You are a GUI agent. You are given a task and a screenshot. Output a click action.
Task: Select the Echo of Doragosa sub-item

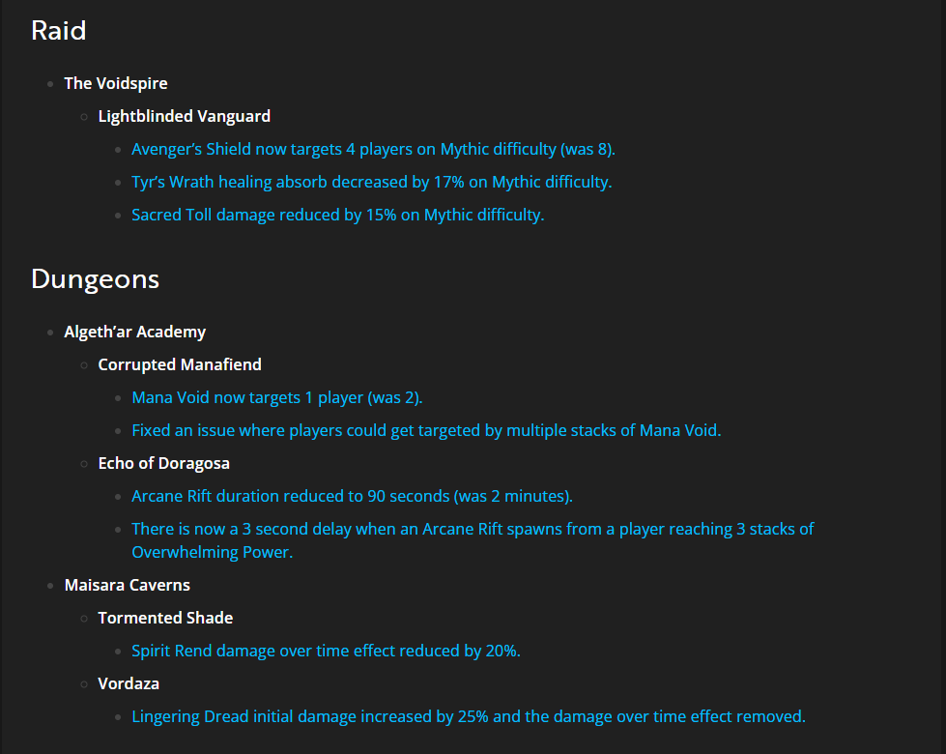point(163,463)
